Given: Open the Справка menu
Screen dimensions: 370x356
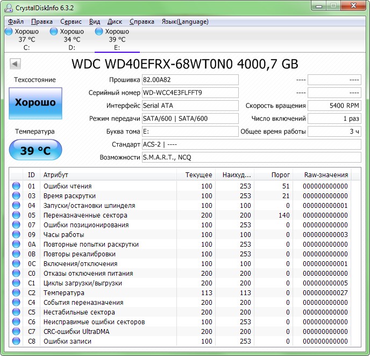Looking at the screenshot, I should (142, 22).
